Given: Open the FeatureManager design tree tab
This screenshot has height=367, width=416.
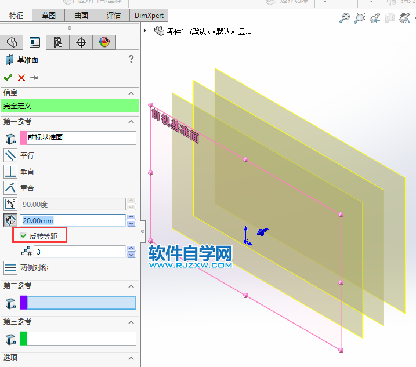Looking at the screenshot, I should 12,42.
